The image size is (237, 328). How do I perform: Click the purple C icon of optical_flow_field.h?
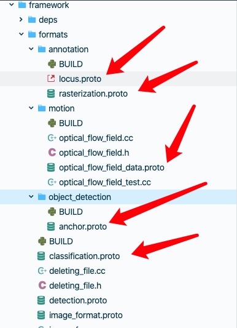click(x=52, y=153)
